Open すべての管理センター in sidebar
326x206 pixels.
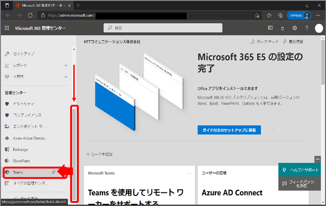(x=30, y=183)
